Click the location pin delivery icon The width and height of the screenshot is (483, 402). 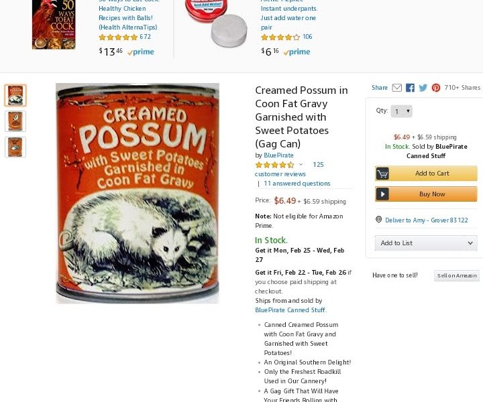379,220
